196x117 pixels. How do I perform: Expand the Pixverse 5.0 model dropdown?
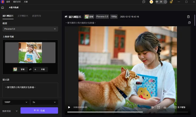[x=30, y=29]
